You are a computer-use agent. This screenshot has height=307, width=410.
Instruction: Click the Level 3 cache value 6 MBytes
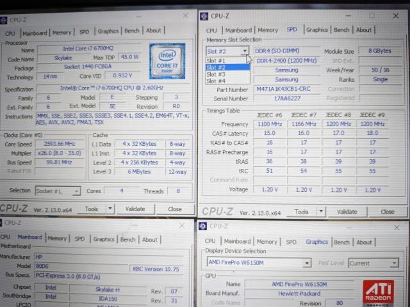[x=139, y=172]
